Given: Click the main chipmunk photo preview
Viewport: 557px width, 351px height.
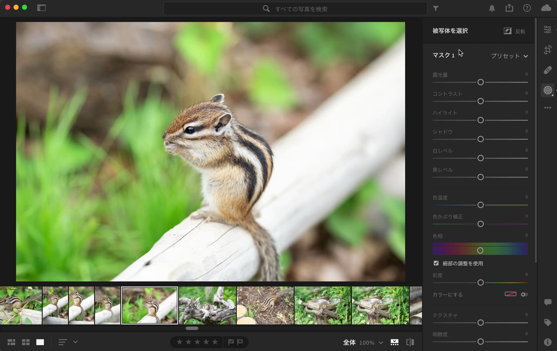Looking at the screenshot, I should [210, 151].
